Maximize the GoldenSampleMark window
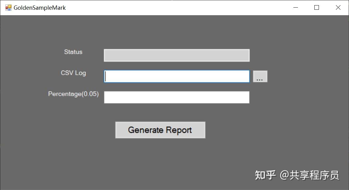Image resolution: width=349 pixels, height=190 pixels. click(x=316, y=8)
